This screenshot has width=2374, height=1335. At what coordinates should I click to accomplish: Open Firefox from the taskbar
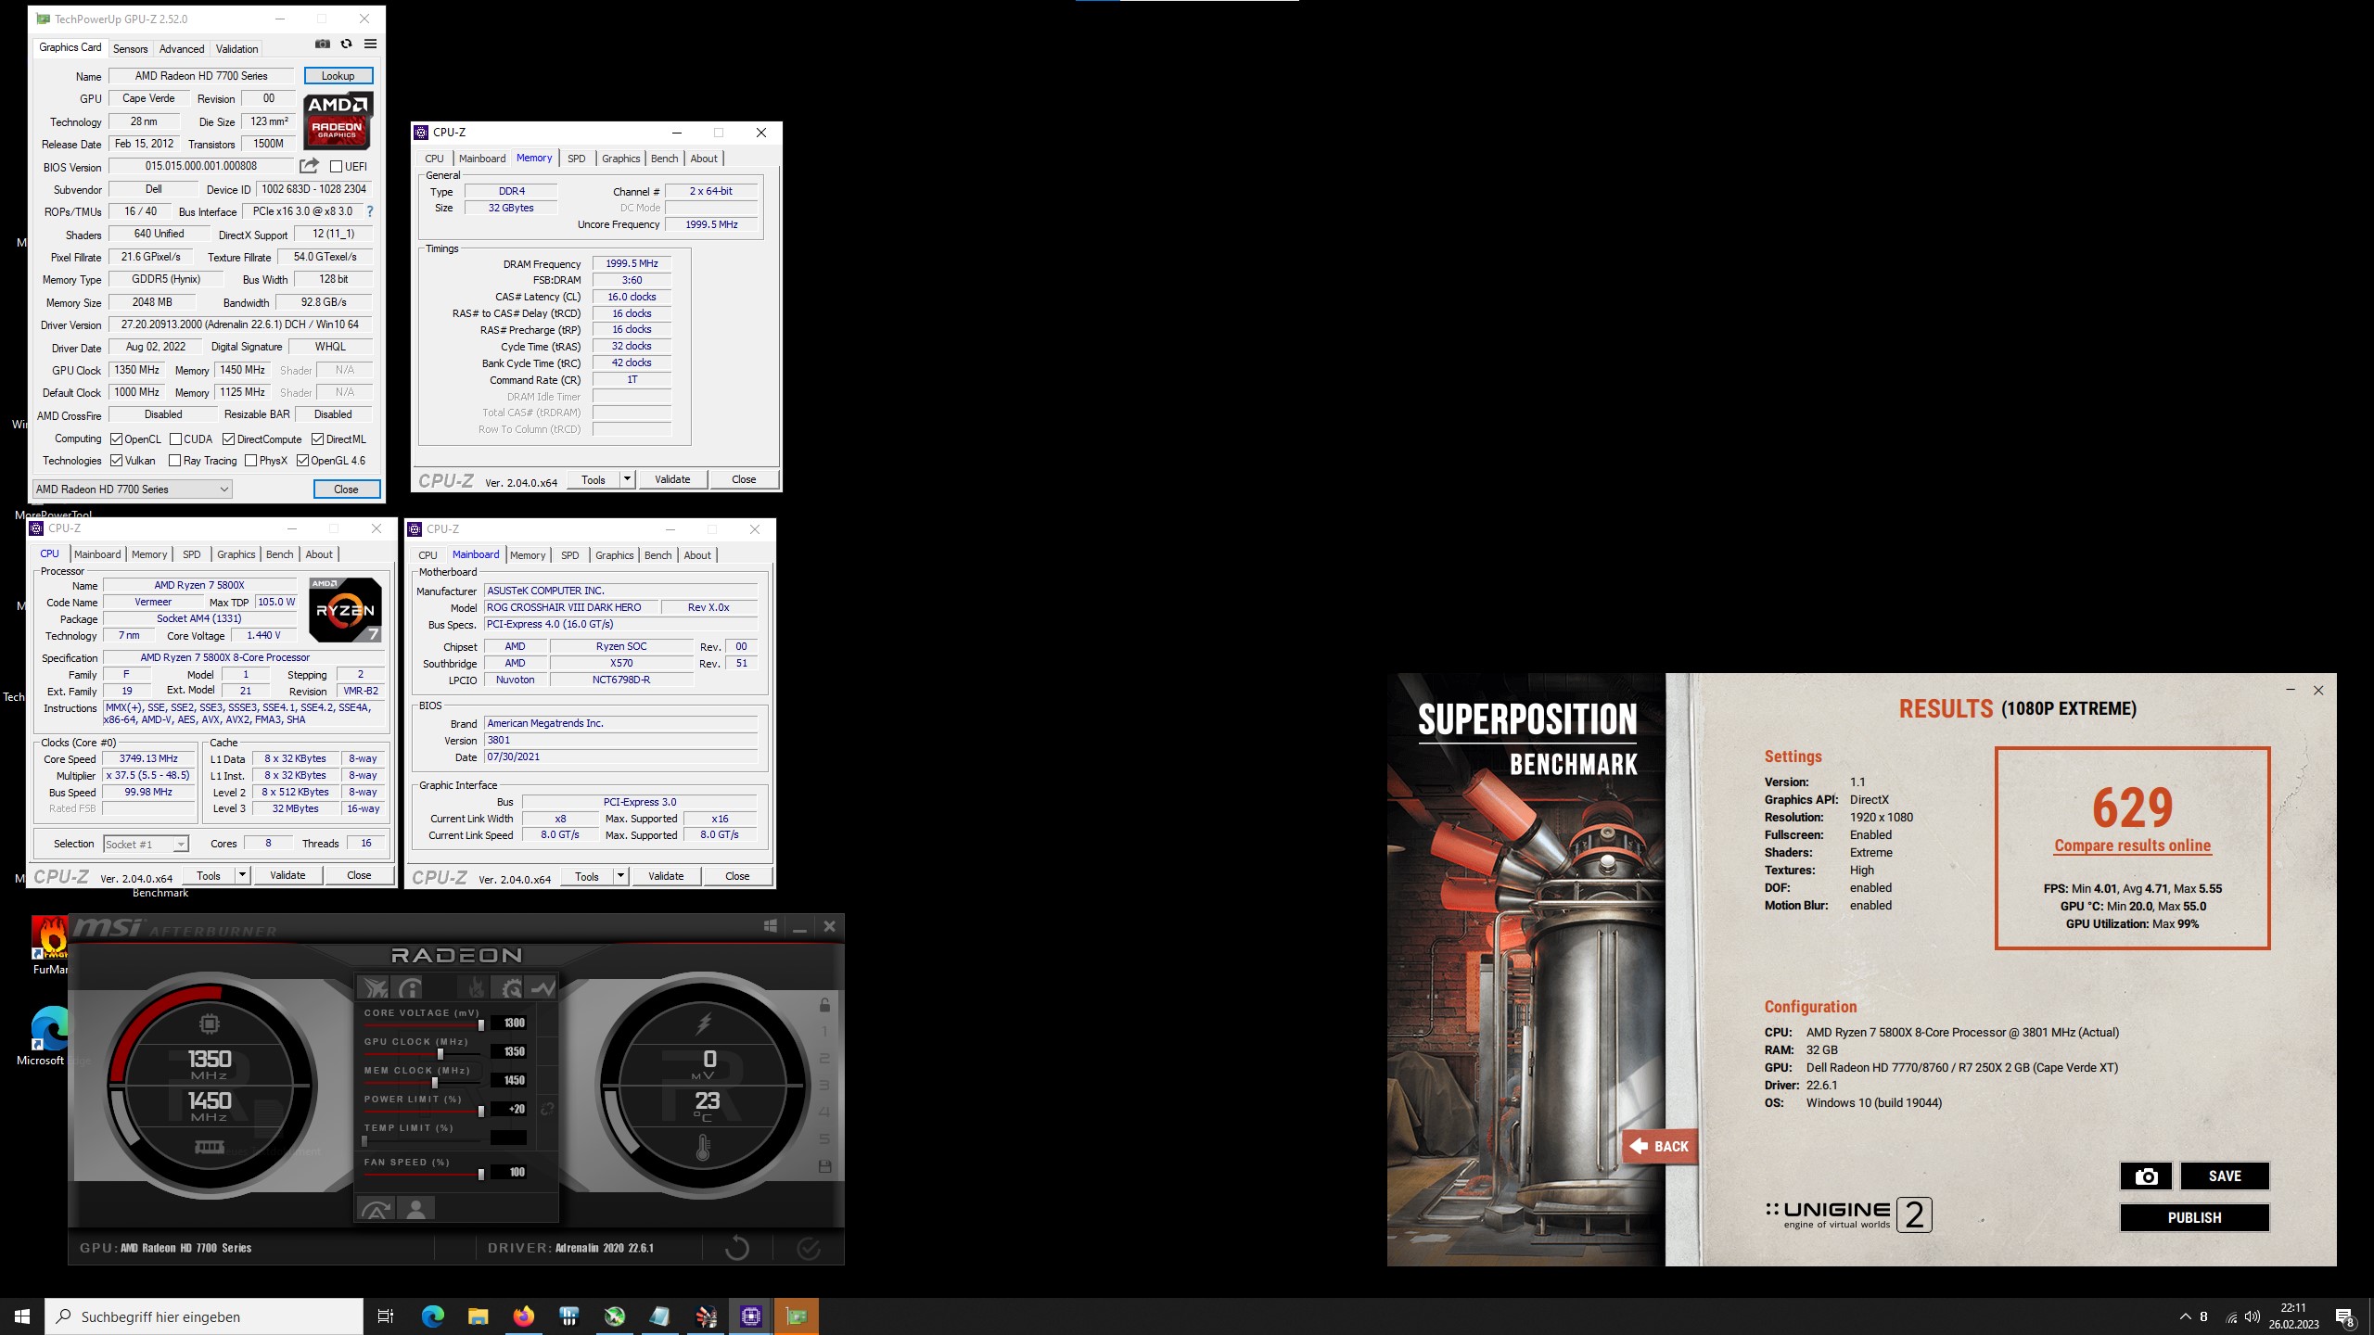tap(523, 1316)
